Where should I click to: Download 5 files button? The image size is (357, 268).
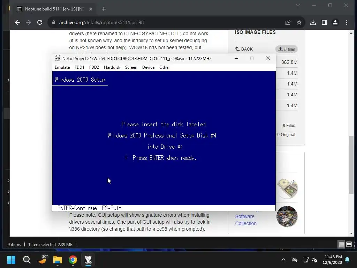(287, 49)
